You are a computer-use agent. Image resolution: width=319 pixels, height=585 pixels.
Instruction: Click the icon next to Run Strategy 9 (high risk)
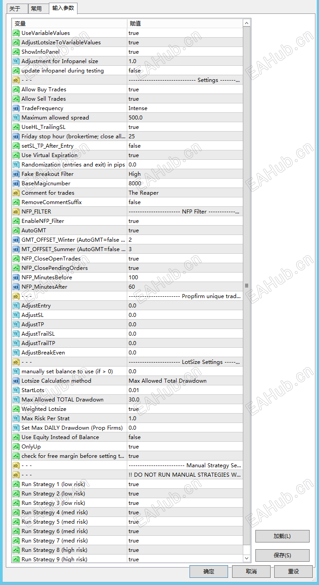coord(16,559)
